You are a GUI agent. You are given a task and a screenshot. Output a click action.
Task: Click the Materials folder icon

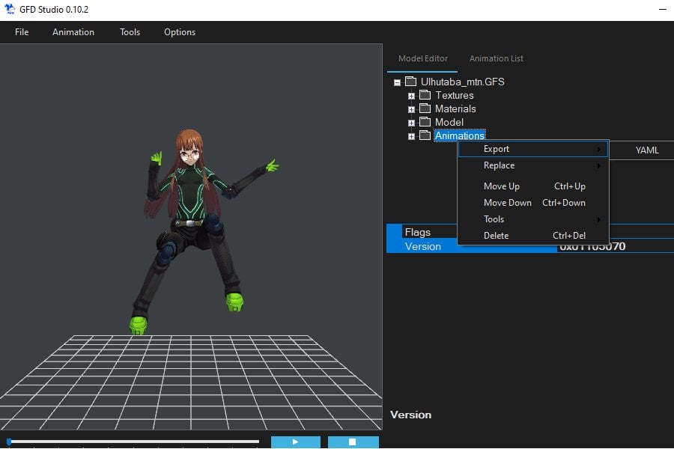(425, 109)
